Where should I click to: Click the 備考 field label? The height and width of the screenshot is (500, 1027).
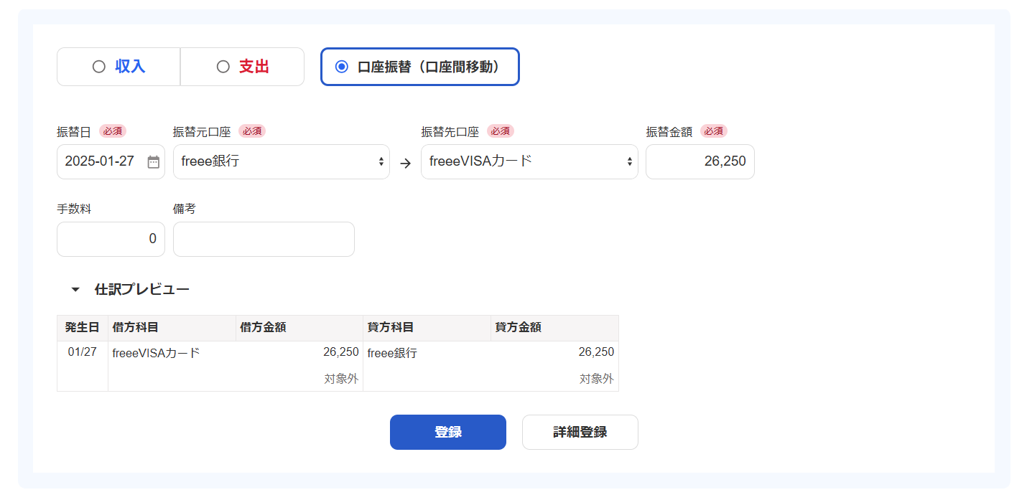(x=185, y=209)
